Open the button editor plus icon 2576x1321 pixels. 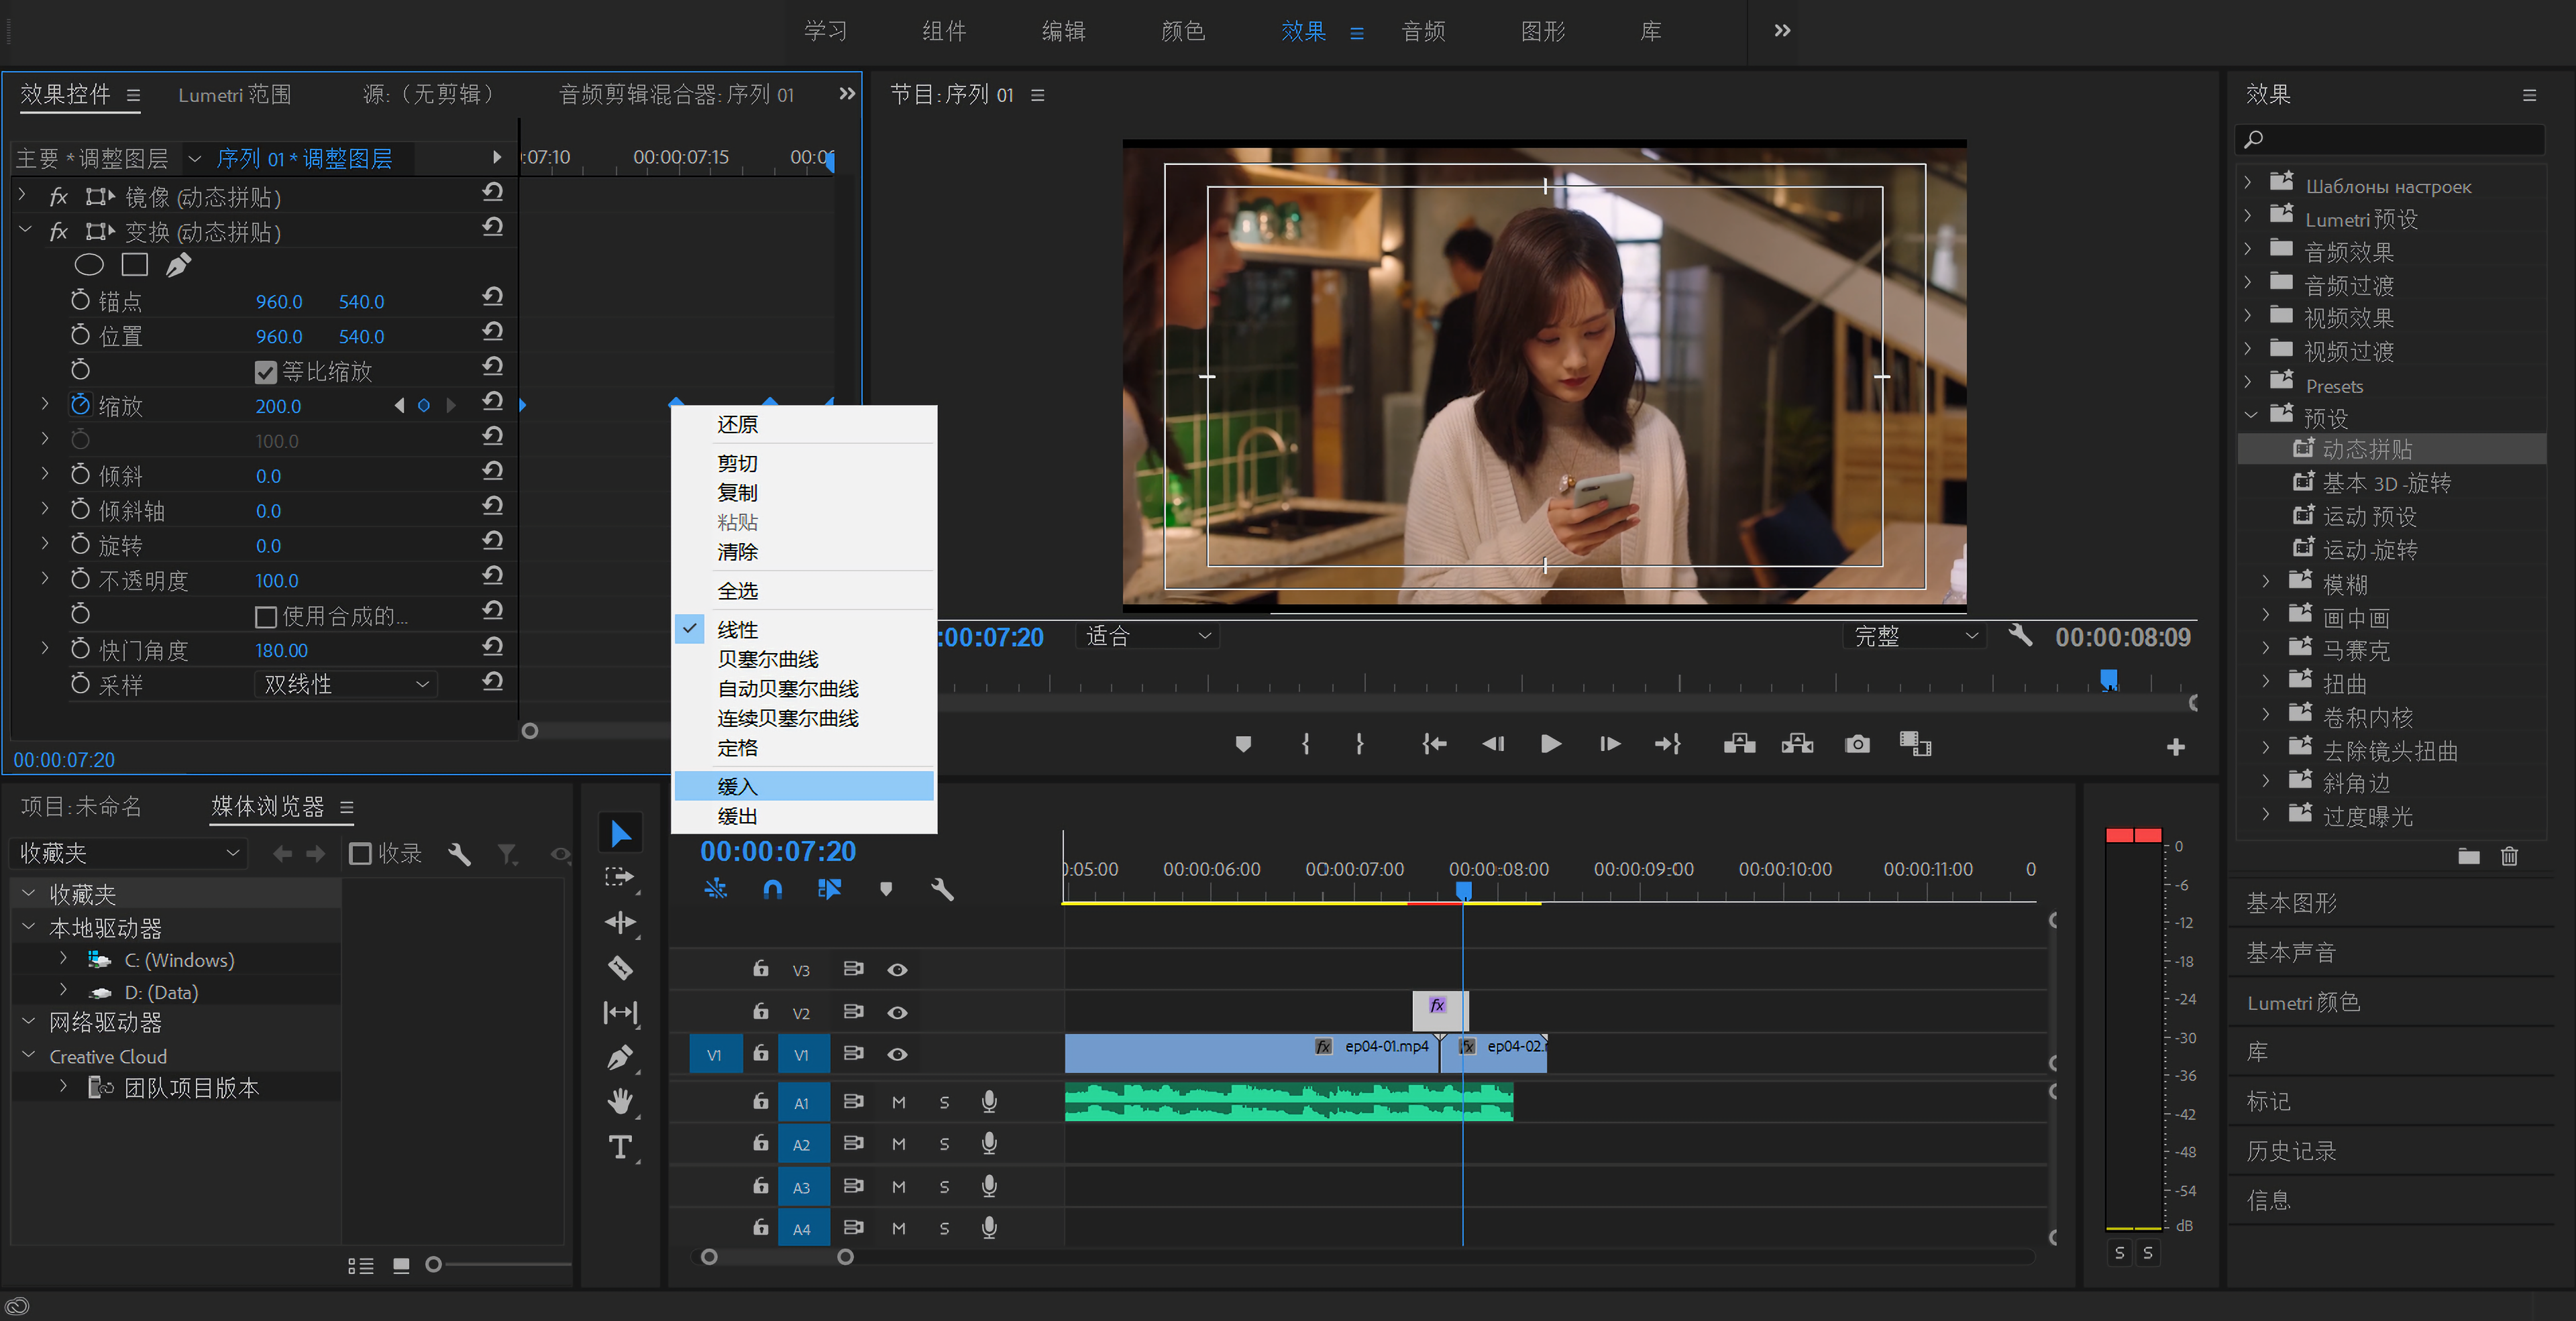pos(2175,748)
